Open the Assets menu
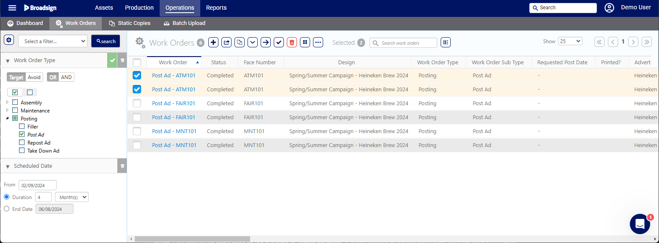The image size is (659, 243). (104, 8)
